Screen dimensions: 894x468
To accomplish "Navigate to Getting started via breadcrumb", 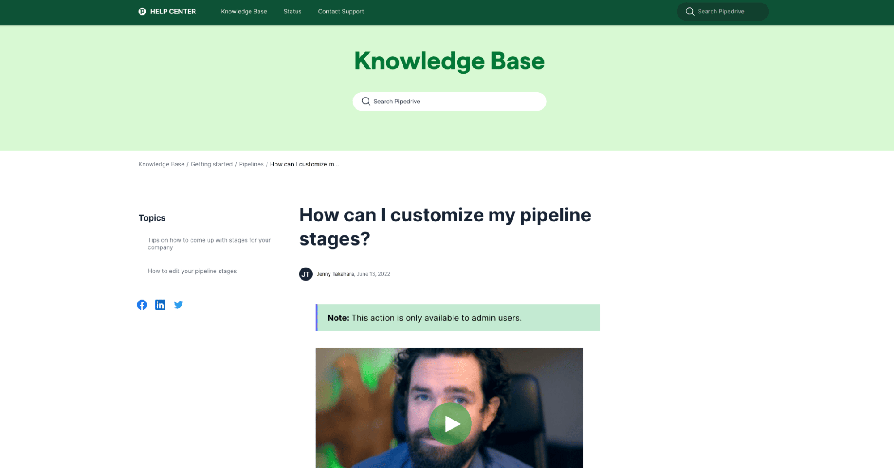I will (x=212, y=164).
